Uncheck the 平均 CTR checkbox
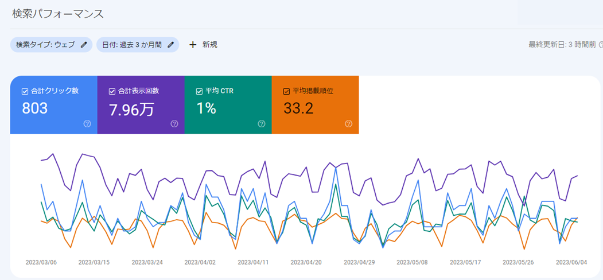This screenshot has height=280, width=603. coord(199,92)
